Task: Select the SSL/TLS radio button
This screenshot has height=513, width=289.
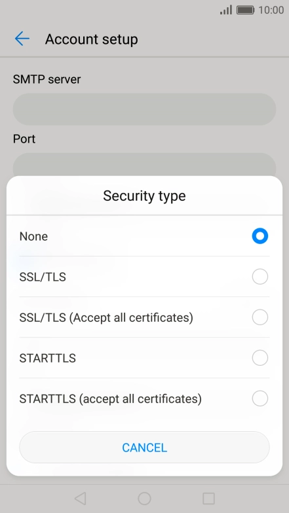Action: pos(260,276)
